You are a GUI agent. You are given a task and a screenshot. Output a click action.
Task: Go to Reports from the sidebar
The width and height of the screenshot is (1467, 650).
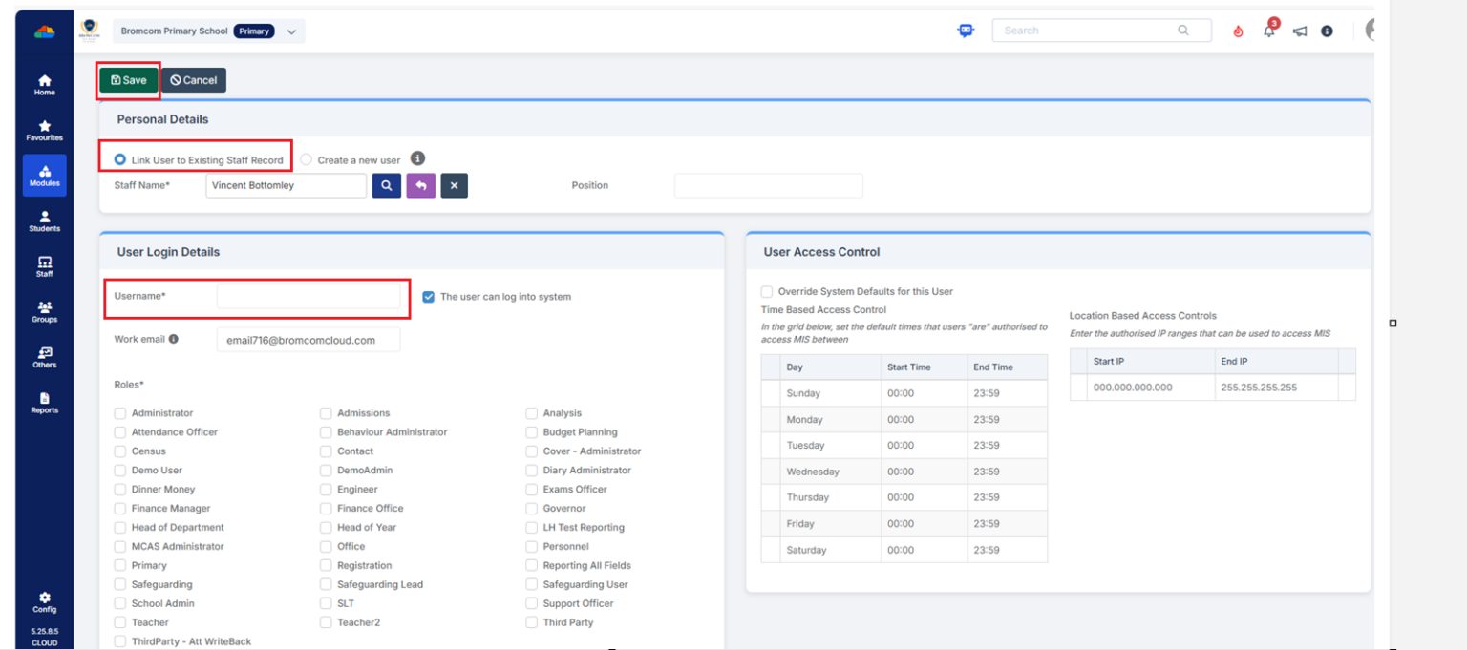(44, 402)
